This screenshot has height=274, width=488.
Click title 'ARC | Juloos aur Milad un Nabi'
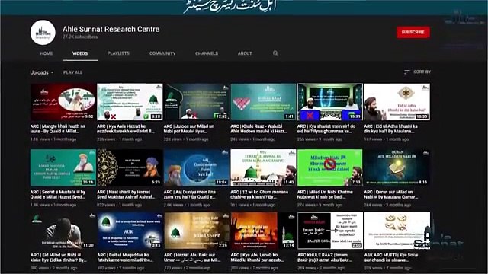coord(189,129)
